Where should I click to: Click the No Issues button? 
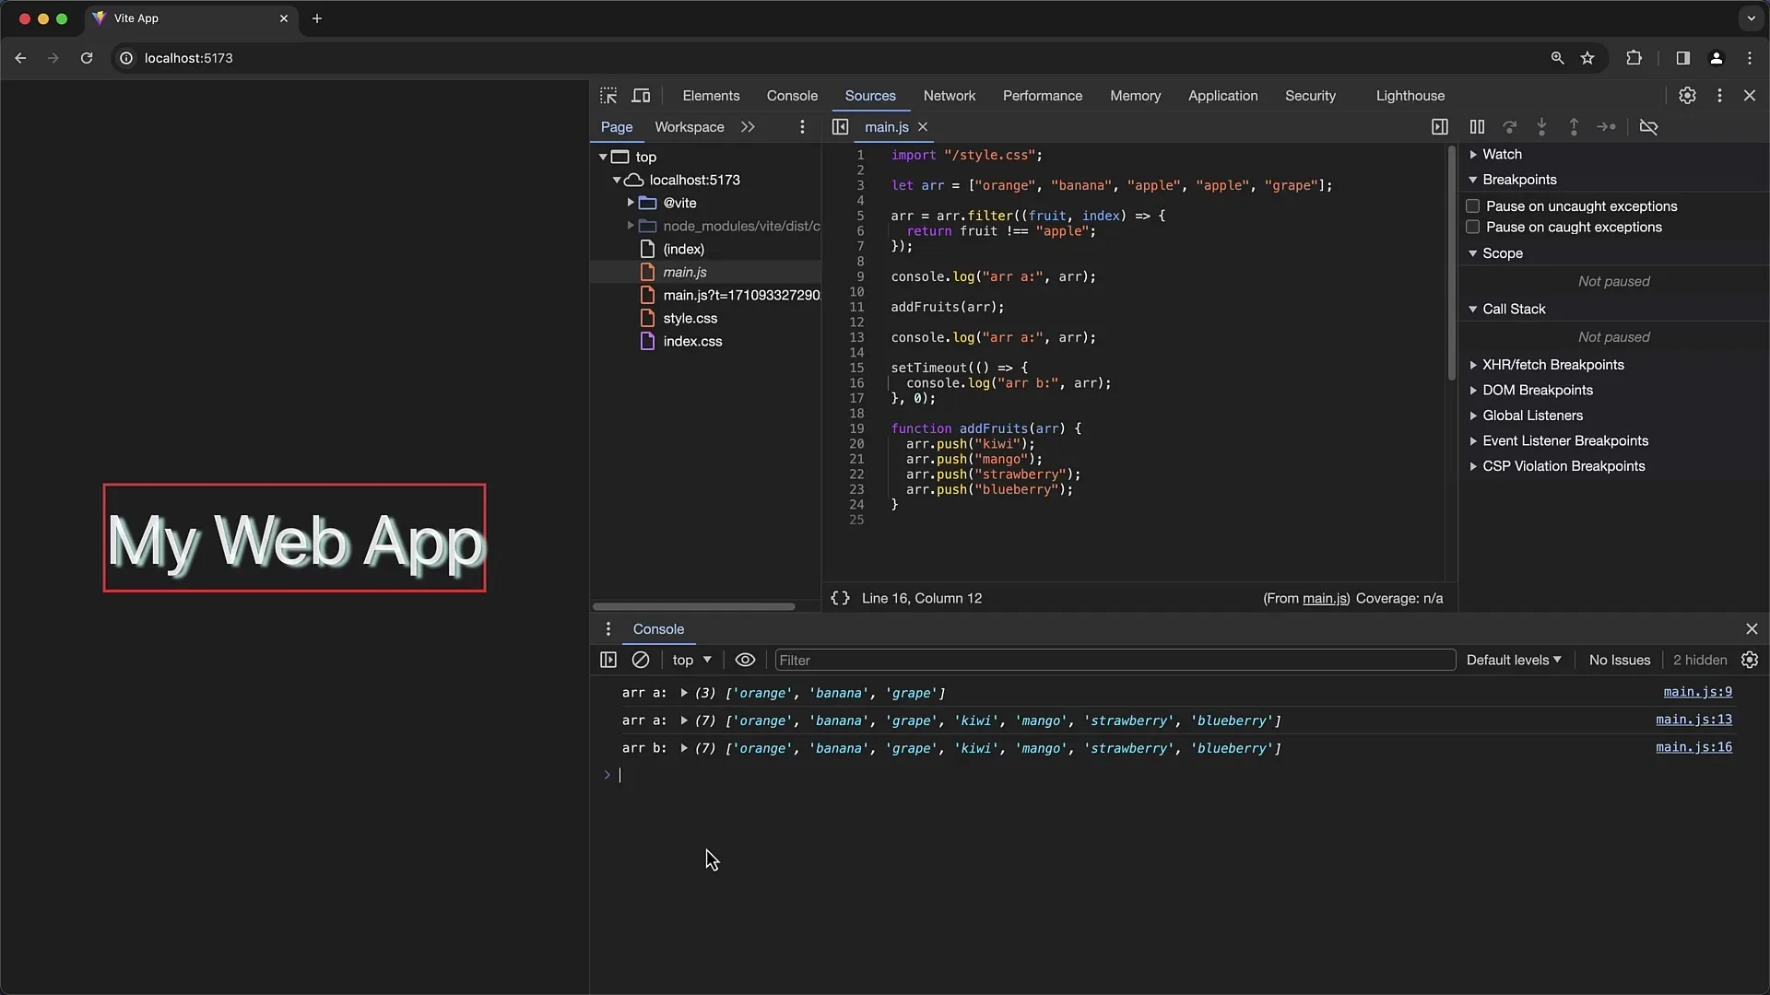pos(1619,660)
